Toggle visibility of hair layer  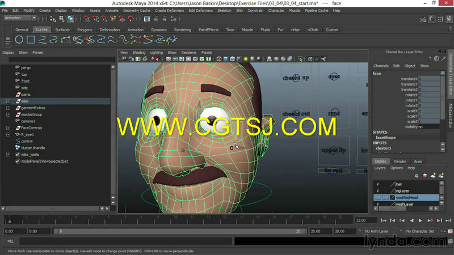point(377,184)
